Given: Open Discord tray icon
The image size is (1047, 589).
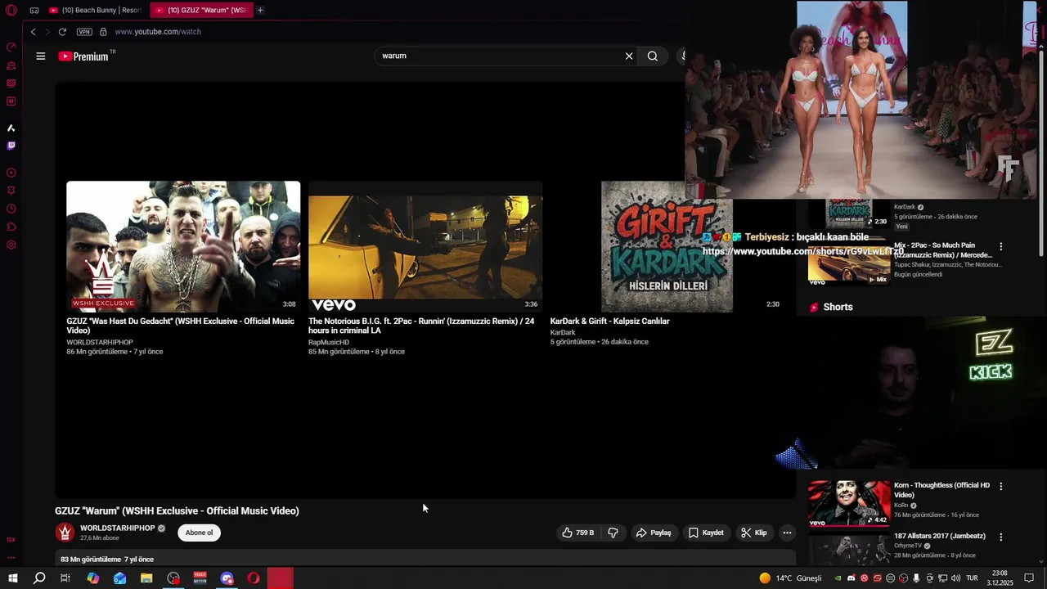Looking at the screenshot, I should coord(851,578).
